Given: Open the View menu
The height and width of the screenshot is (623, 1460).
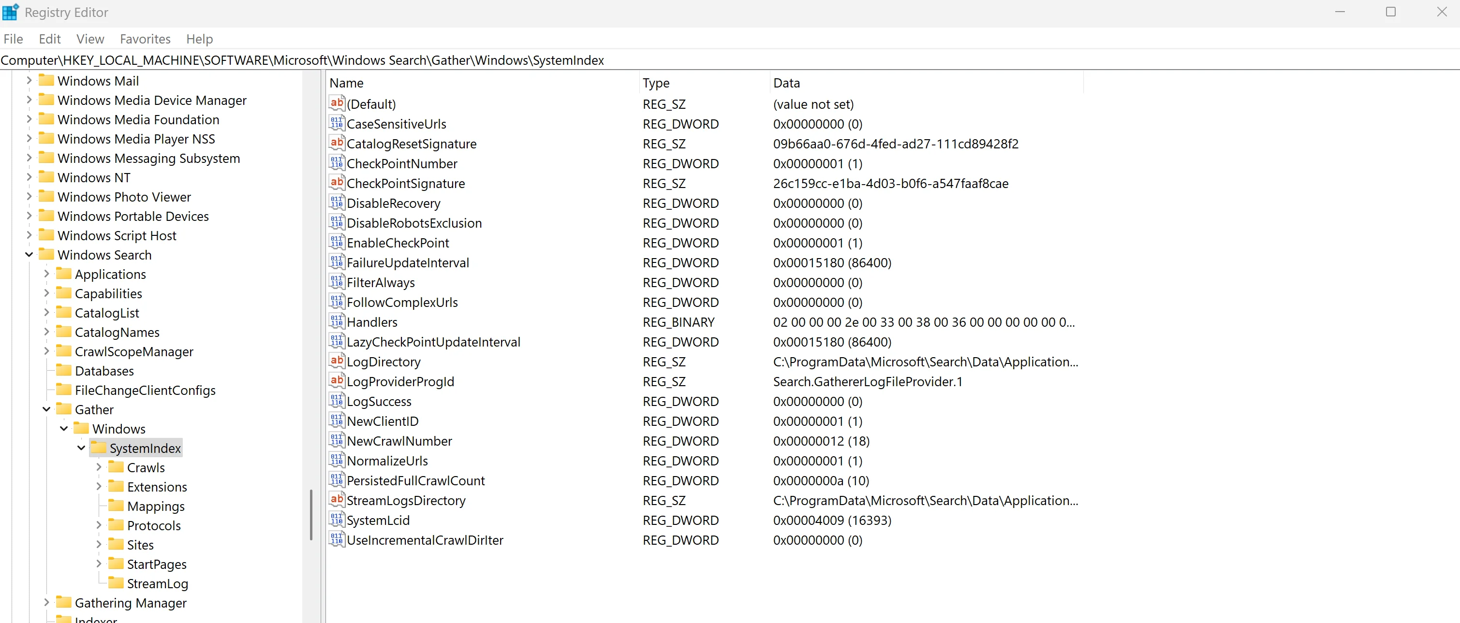Looking at the screenshot, I should click(x=90, y=39).
